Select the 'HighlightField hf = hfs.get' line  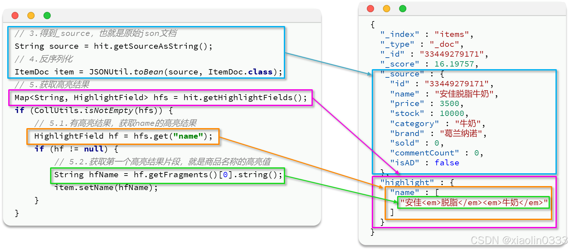click(123, 136)
